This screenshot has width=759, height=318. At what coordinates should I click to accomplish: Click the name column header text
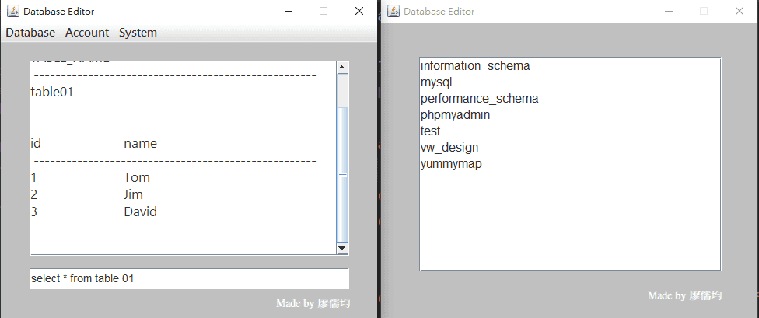tap(141, 143)
